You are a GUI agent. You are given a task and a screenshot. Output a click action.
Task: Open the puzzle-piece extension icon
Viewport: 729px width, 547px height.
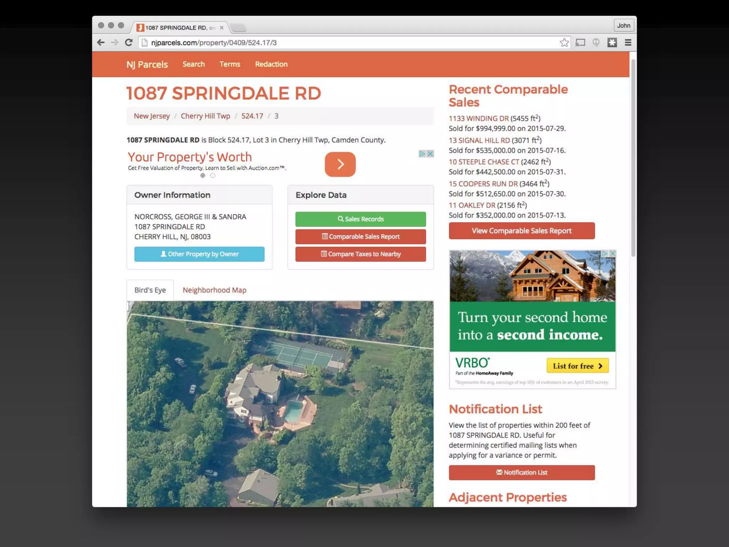(x=612, y=43)
